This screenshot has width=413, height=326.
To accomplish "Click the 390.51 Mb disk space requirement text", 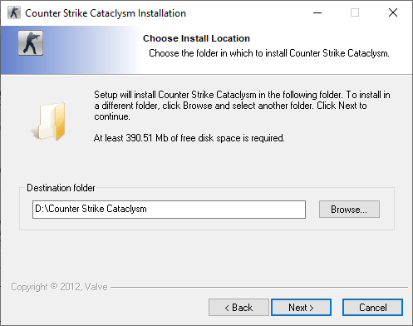I will tap(189, 138).
